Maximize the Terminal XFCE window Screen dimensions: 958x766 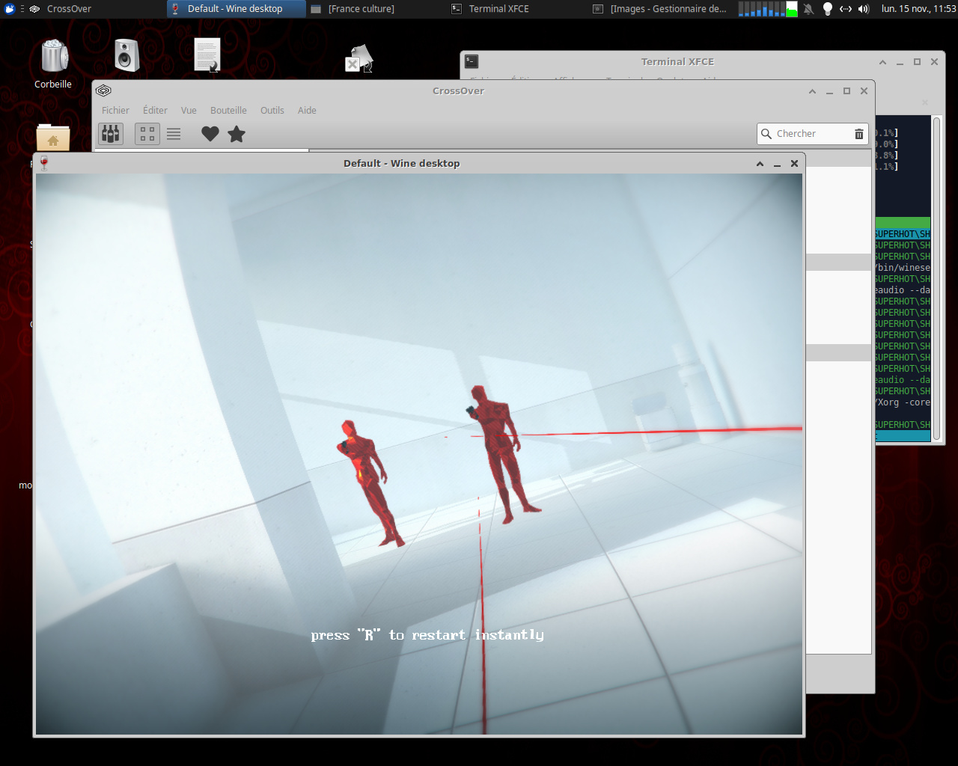(917, 62)
